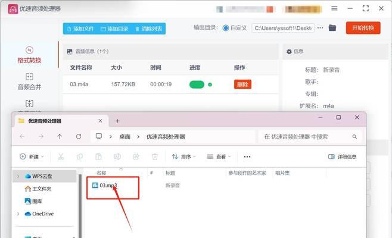
Task: Click the 信息 panel gear icon
Action: [x=289, y=51]
